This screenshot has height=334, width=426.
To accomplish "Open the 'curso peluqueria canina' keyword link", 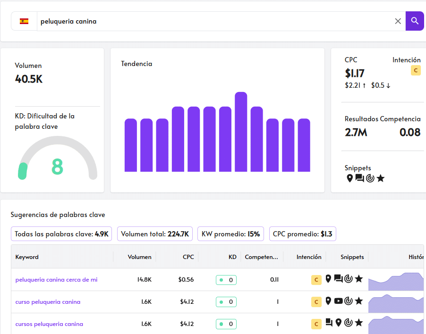I will click(48, 302).
